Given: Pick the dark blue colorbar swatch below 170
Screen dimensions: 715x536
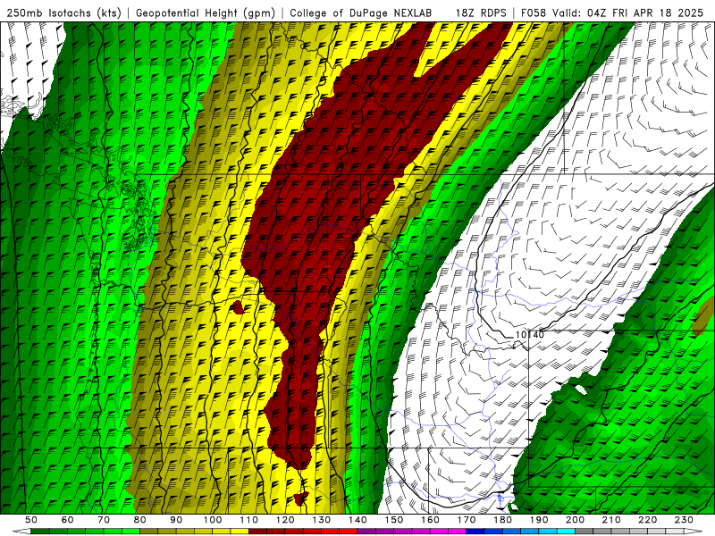Looking at the screenshot, I should [x=475, y=532].
